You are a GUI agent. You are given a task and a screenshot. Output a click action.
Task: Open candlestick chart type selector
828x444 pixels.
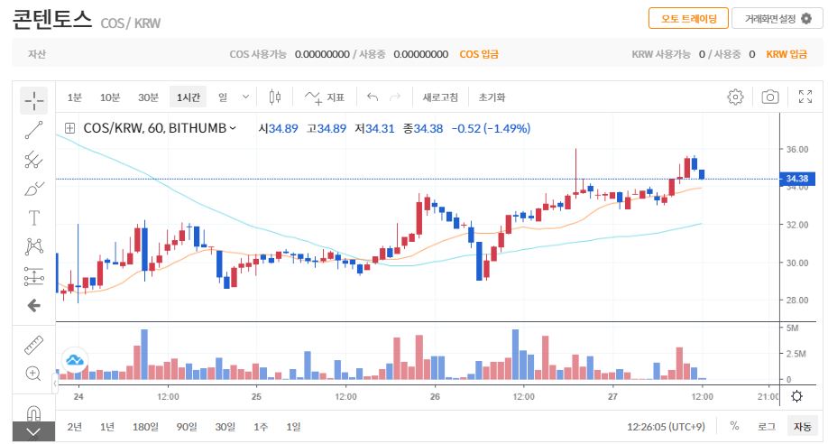(x=274, y=97)
